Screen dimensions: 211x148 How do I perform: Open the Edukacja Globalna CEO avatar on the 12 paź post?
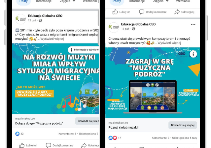click(20, 19)
